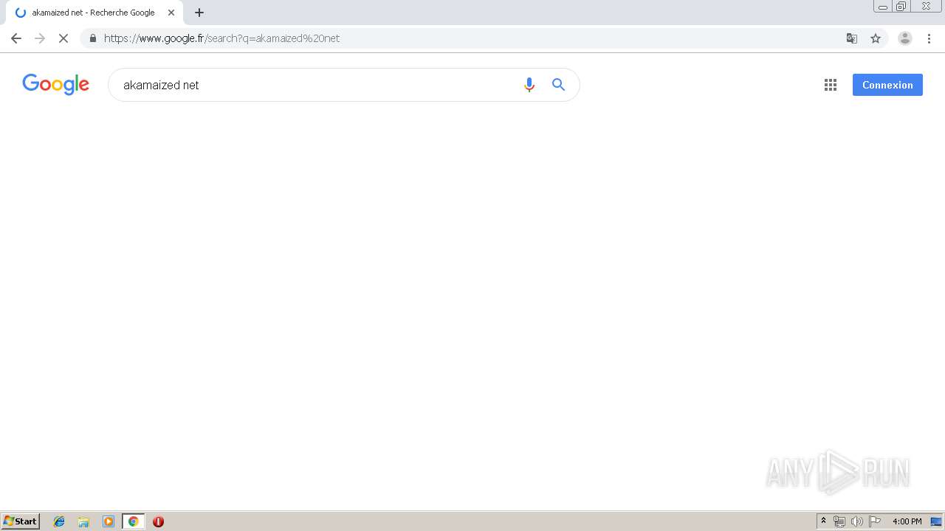Click the network tray icon
The height and width of the screenshot is (531, 945).
839,521
